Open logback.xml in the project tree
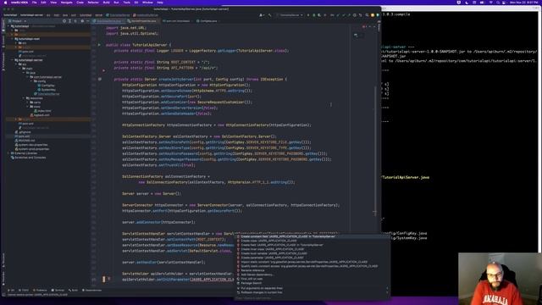Image resolution: width=542 pixels, height=305 pixels. click(40, 115)
